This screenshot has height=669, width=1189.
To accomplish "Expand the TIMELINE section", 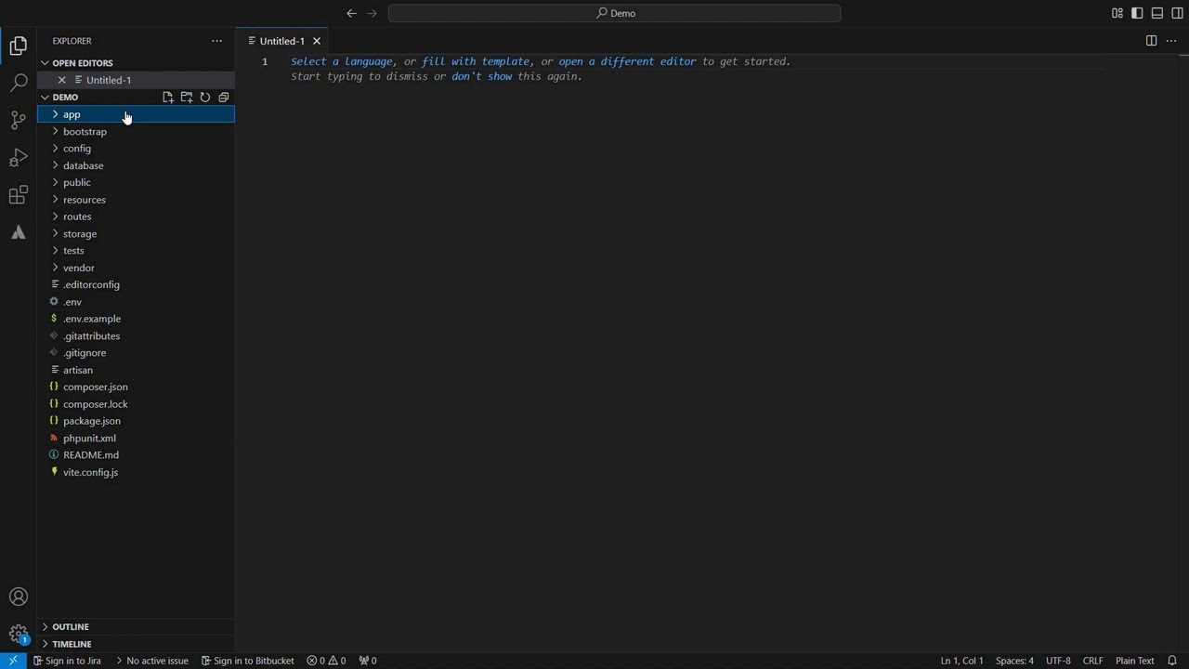I will (x=136, y=644).
